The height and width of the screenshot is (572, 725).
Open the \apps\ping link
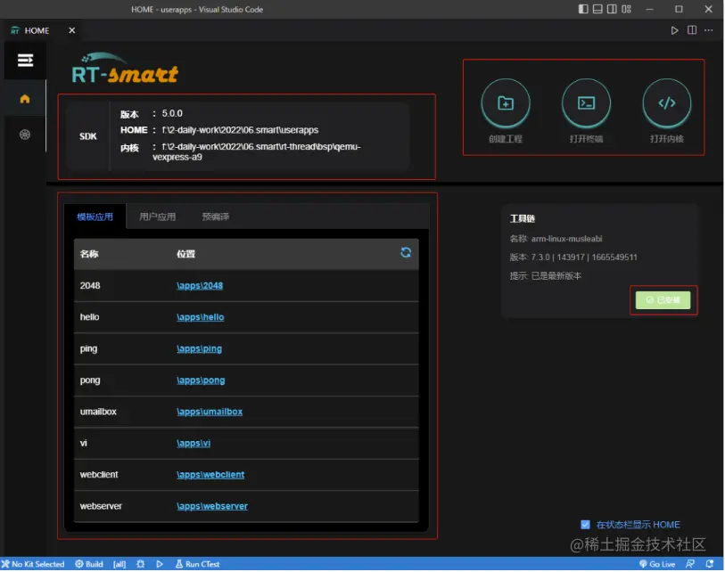pyautogui.click(x=199, y=348)
